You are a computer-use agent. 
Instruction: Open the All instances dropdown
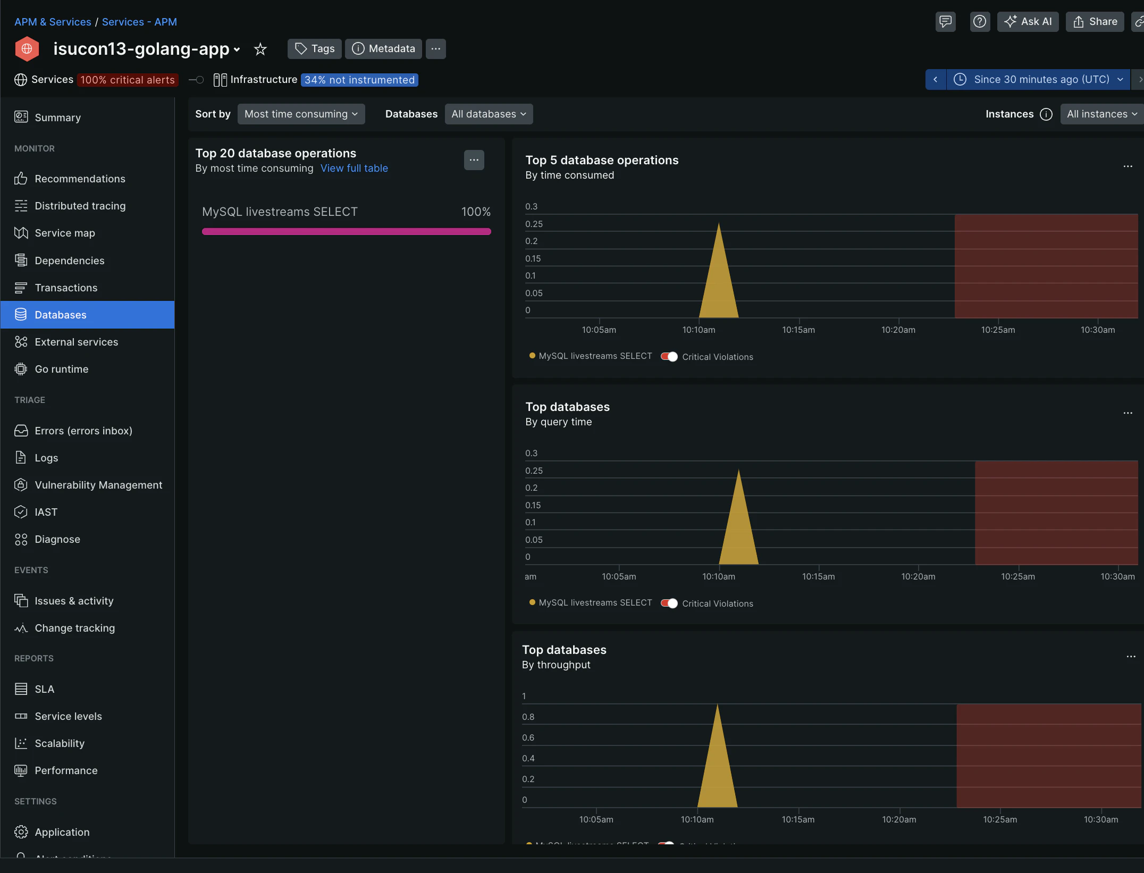pyautogui.click(x=1101, y=114)
